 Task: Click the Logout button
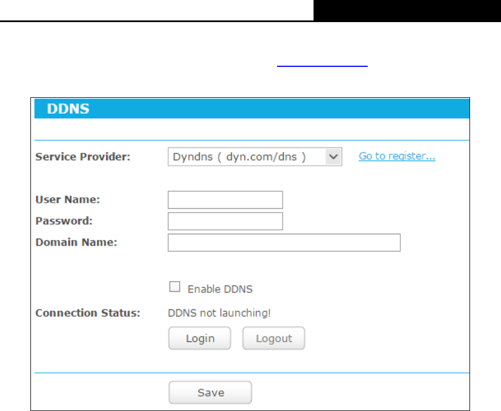point(274,338)
